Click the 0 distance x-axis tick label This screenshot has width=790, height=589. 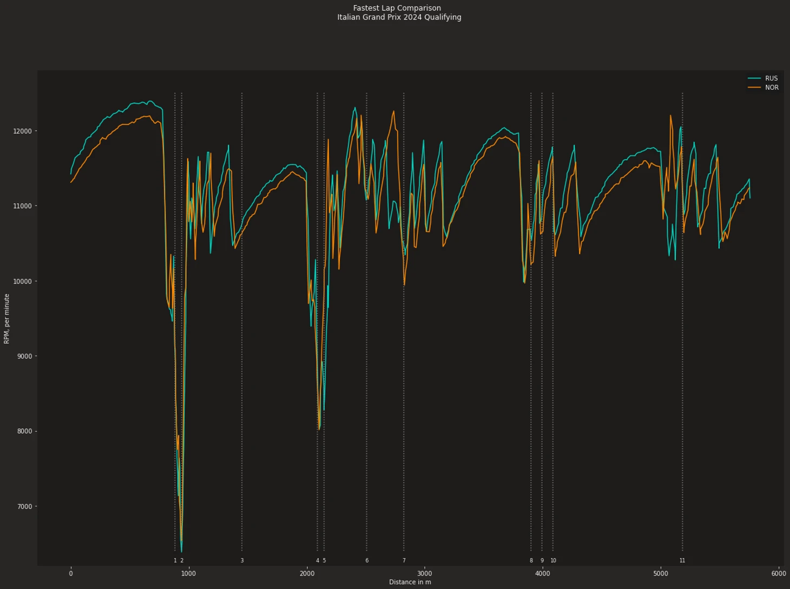coord(71,574)
